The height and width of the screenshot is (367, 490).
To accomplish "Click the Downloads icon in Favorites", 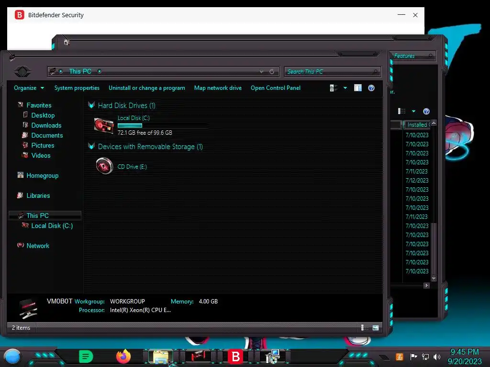I will click(25, 125).
